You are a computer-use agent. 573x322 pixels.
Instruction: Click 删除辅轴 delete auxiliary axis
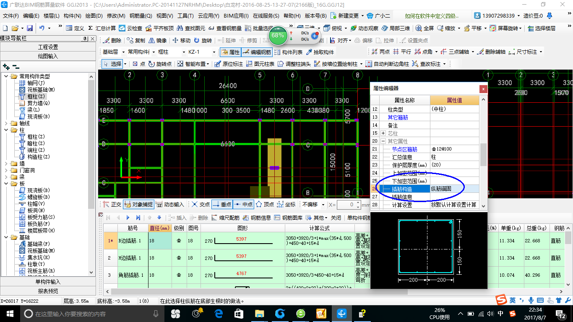coord(491,52)
